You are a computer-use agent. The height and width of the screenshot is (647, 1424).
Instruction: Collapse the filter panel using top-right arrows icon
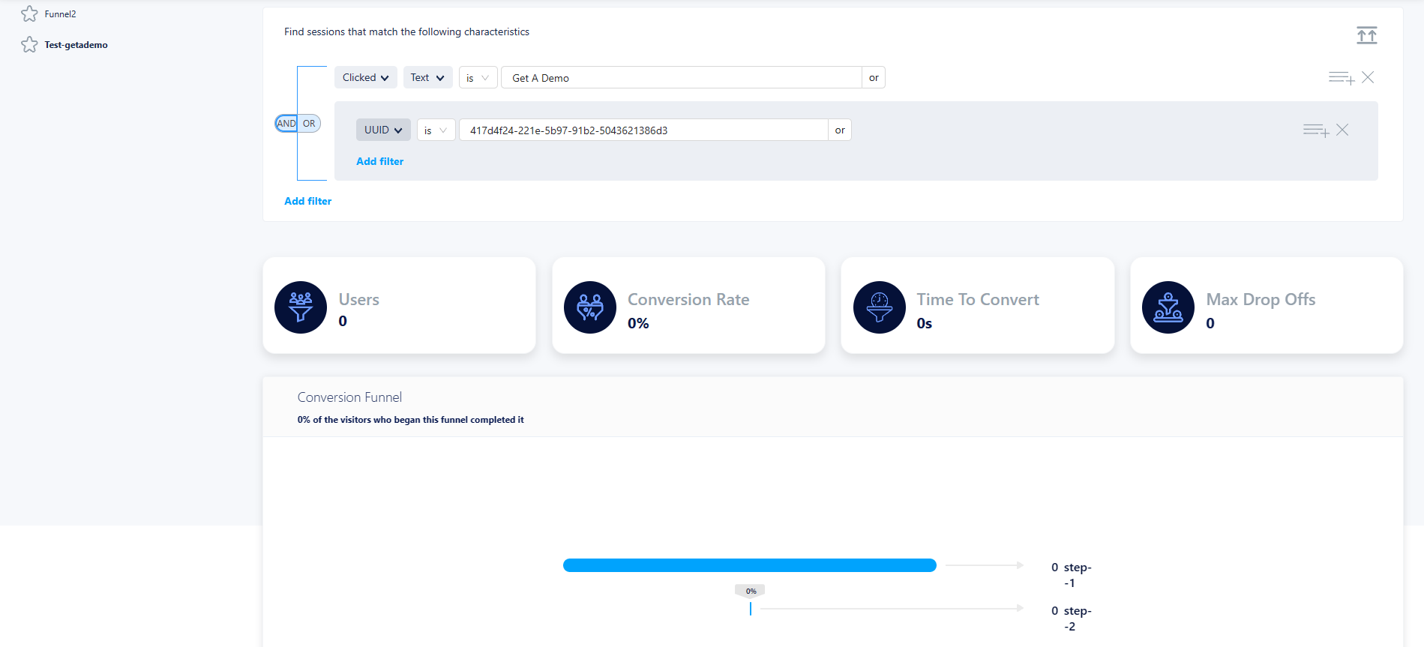[1366, 35]
